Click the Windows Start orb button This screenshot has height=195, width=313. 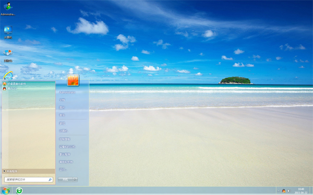(6, 191)
